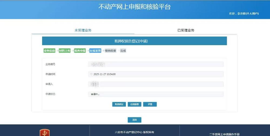Open the 二手房网上申请操作手册 link
The height and width of the screenshot is (136, 270).
click(224, 134)
